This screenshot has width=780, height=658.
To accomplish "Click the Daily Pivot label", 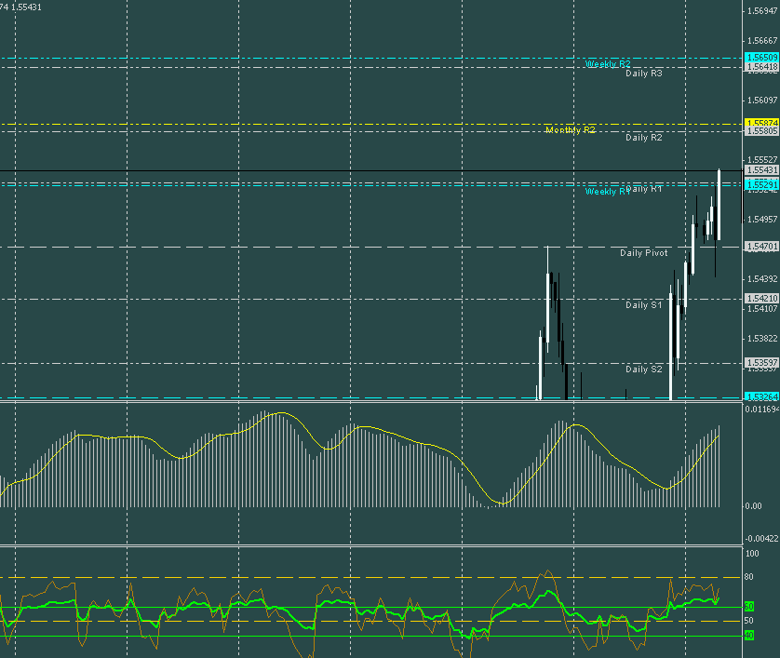I will click(644, 252).
